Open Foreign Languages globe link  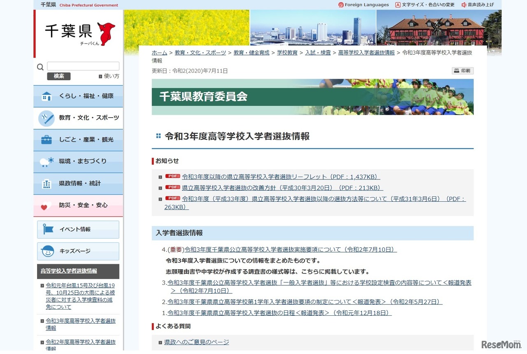(364, 5)
